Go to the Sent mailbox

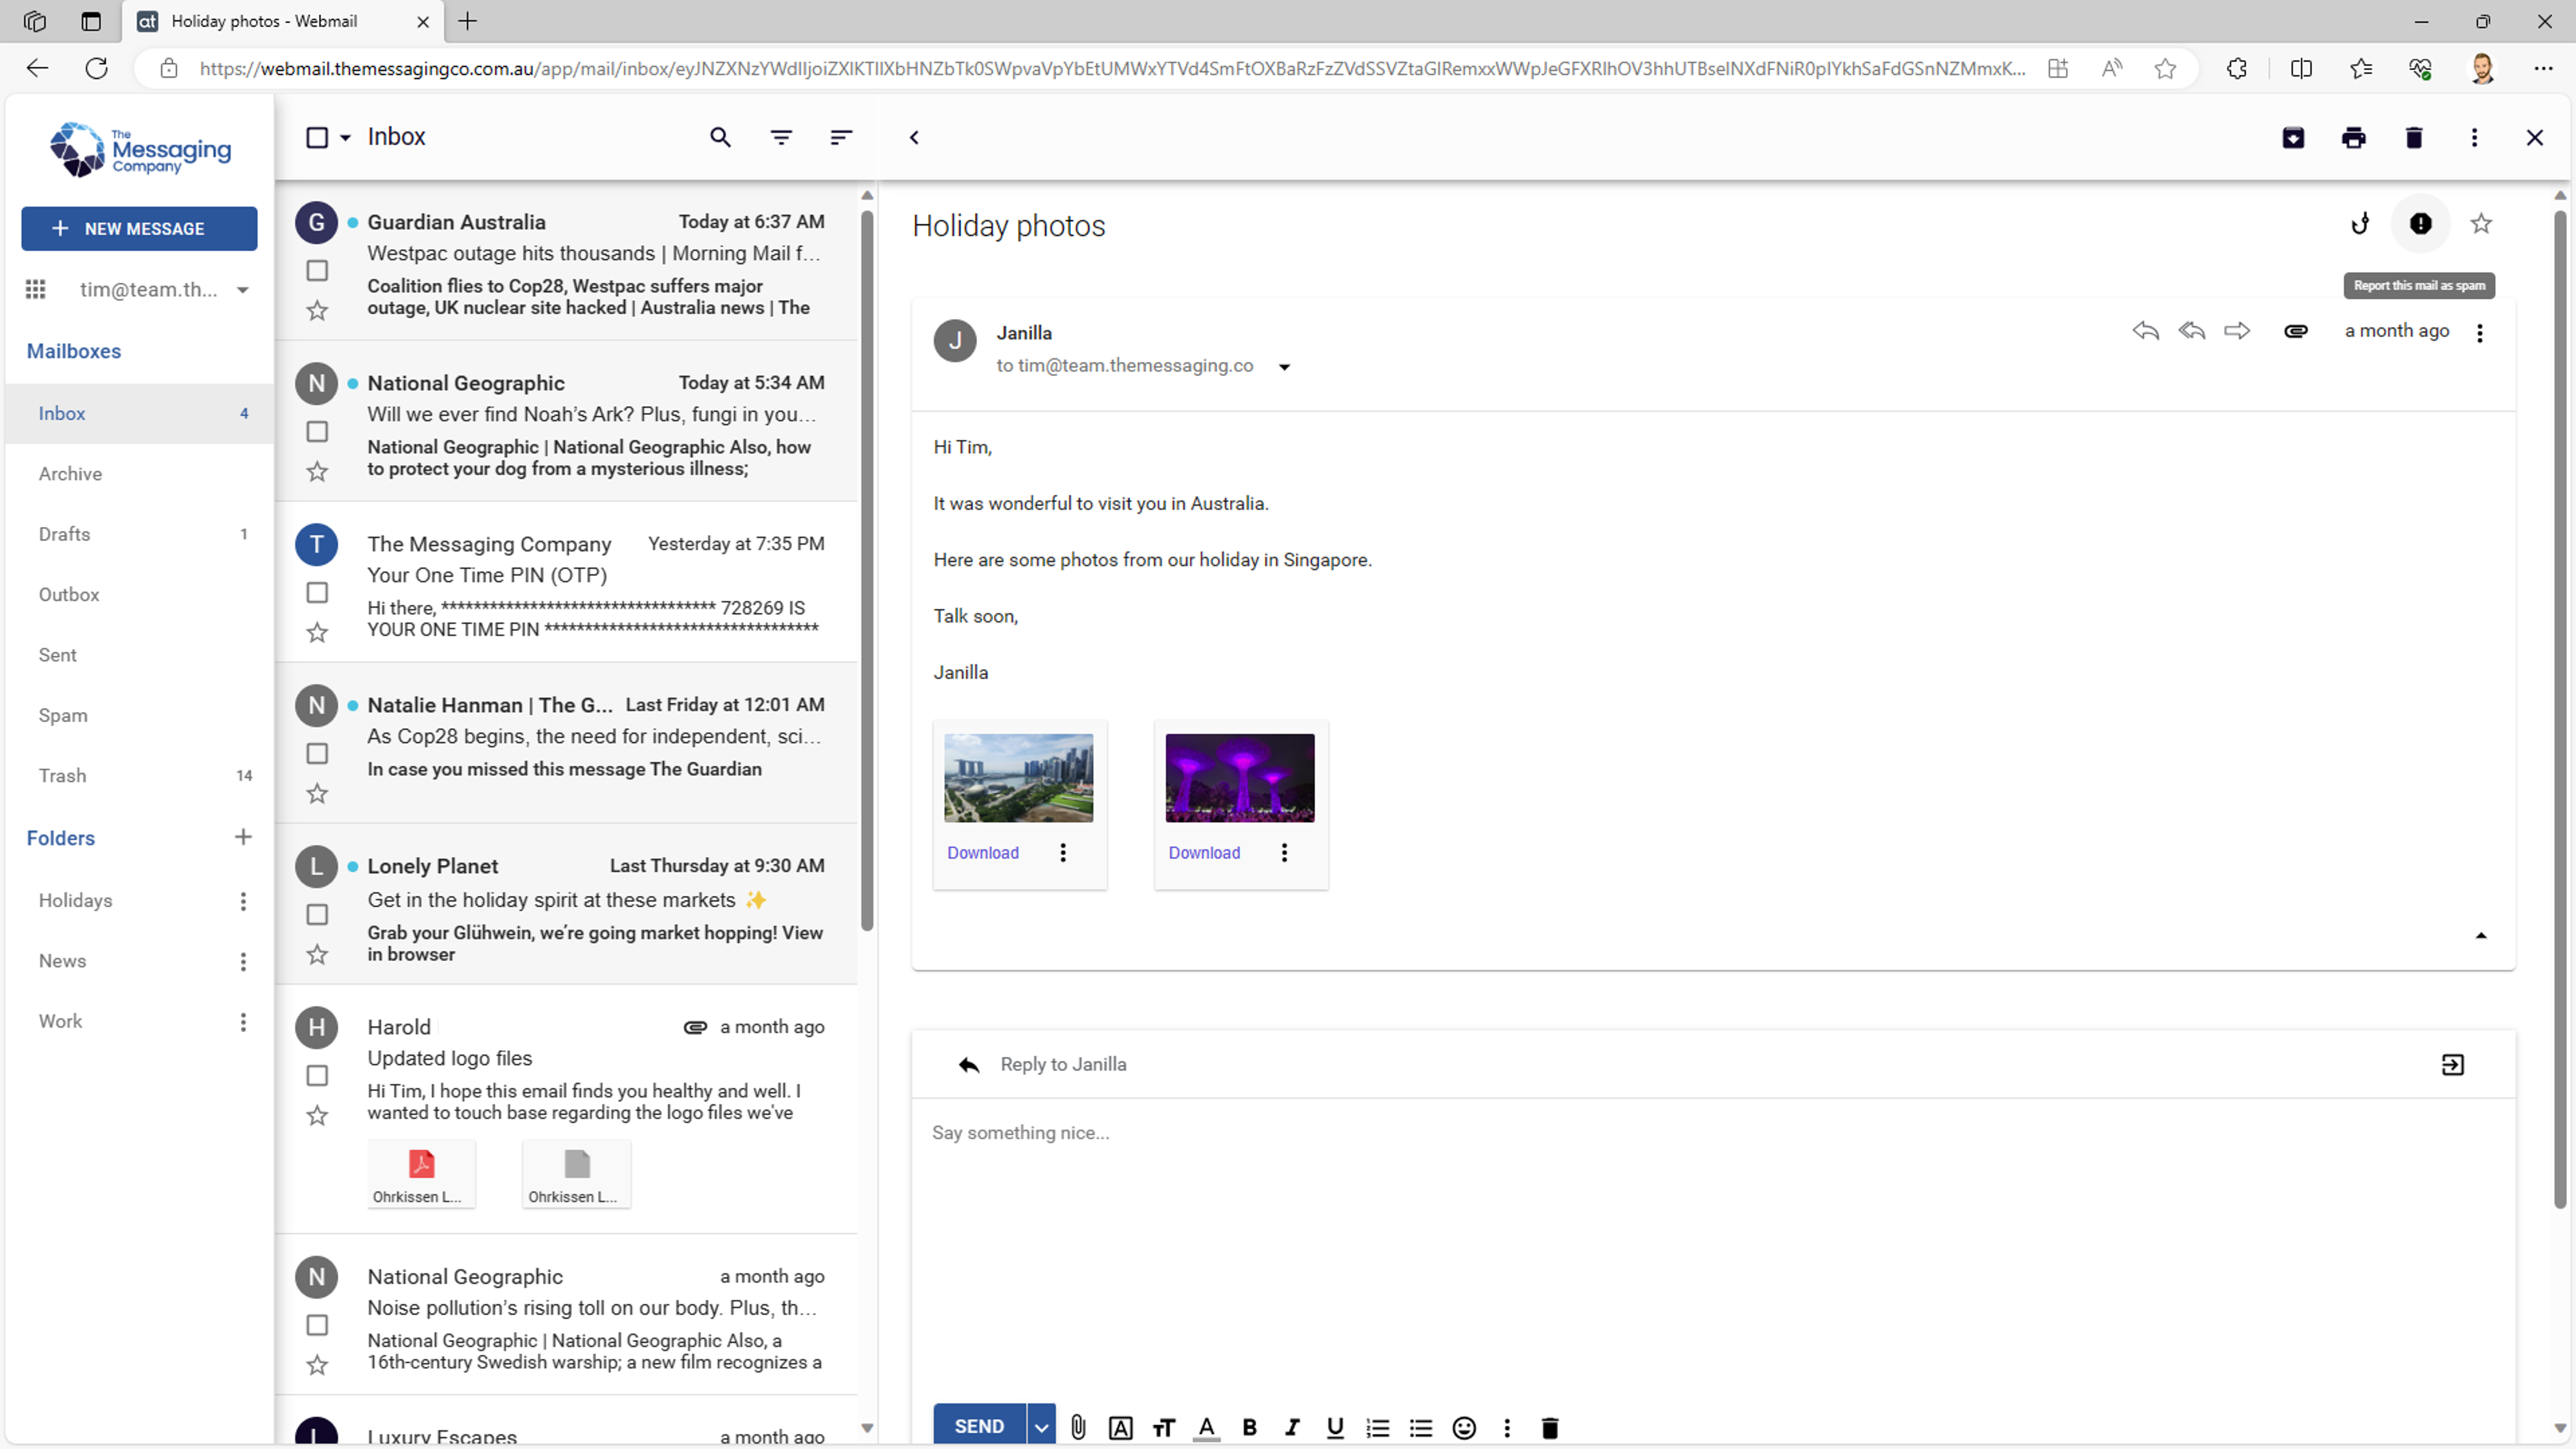[x=139, y=655]
